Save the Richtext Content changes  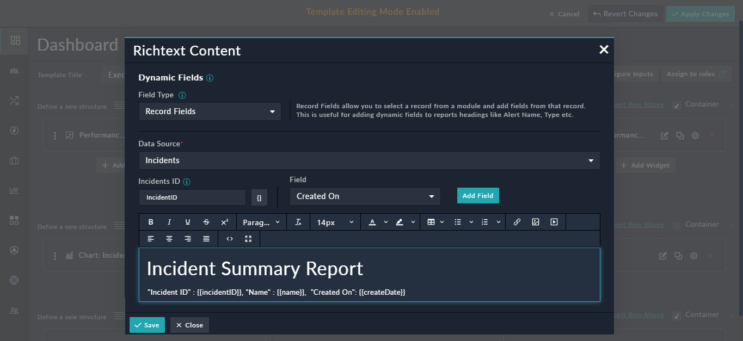coord(147,325)
